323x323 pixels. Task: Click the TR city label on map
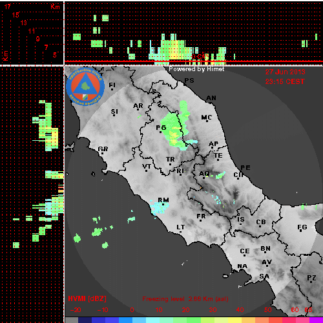pos(170,160)
